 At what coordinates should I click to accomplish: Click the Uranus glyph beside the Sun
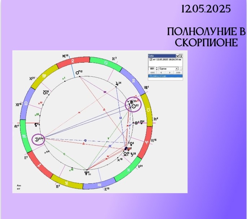(131, 102)
